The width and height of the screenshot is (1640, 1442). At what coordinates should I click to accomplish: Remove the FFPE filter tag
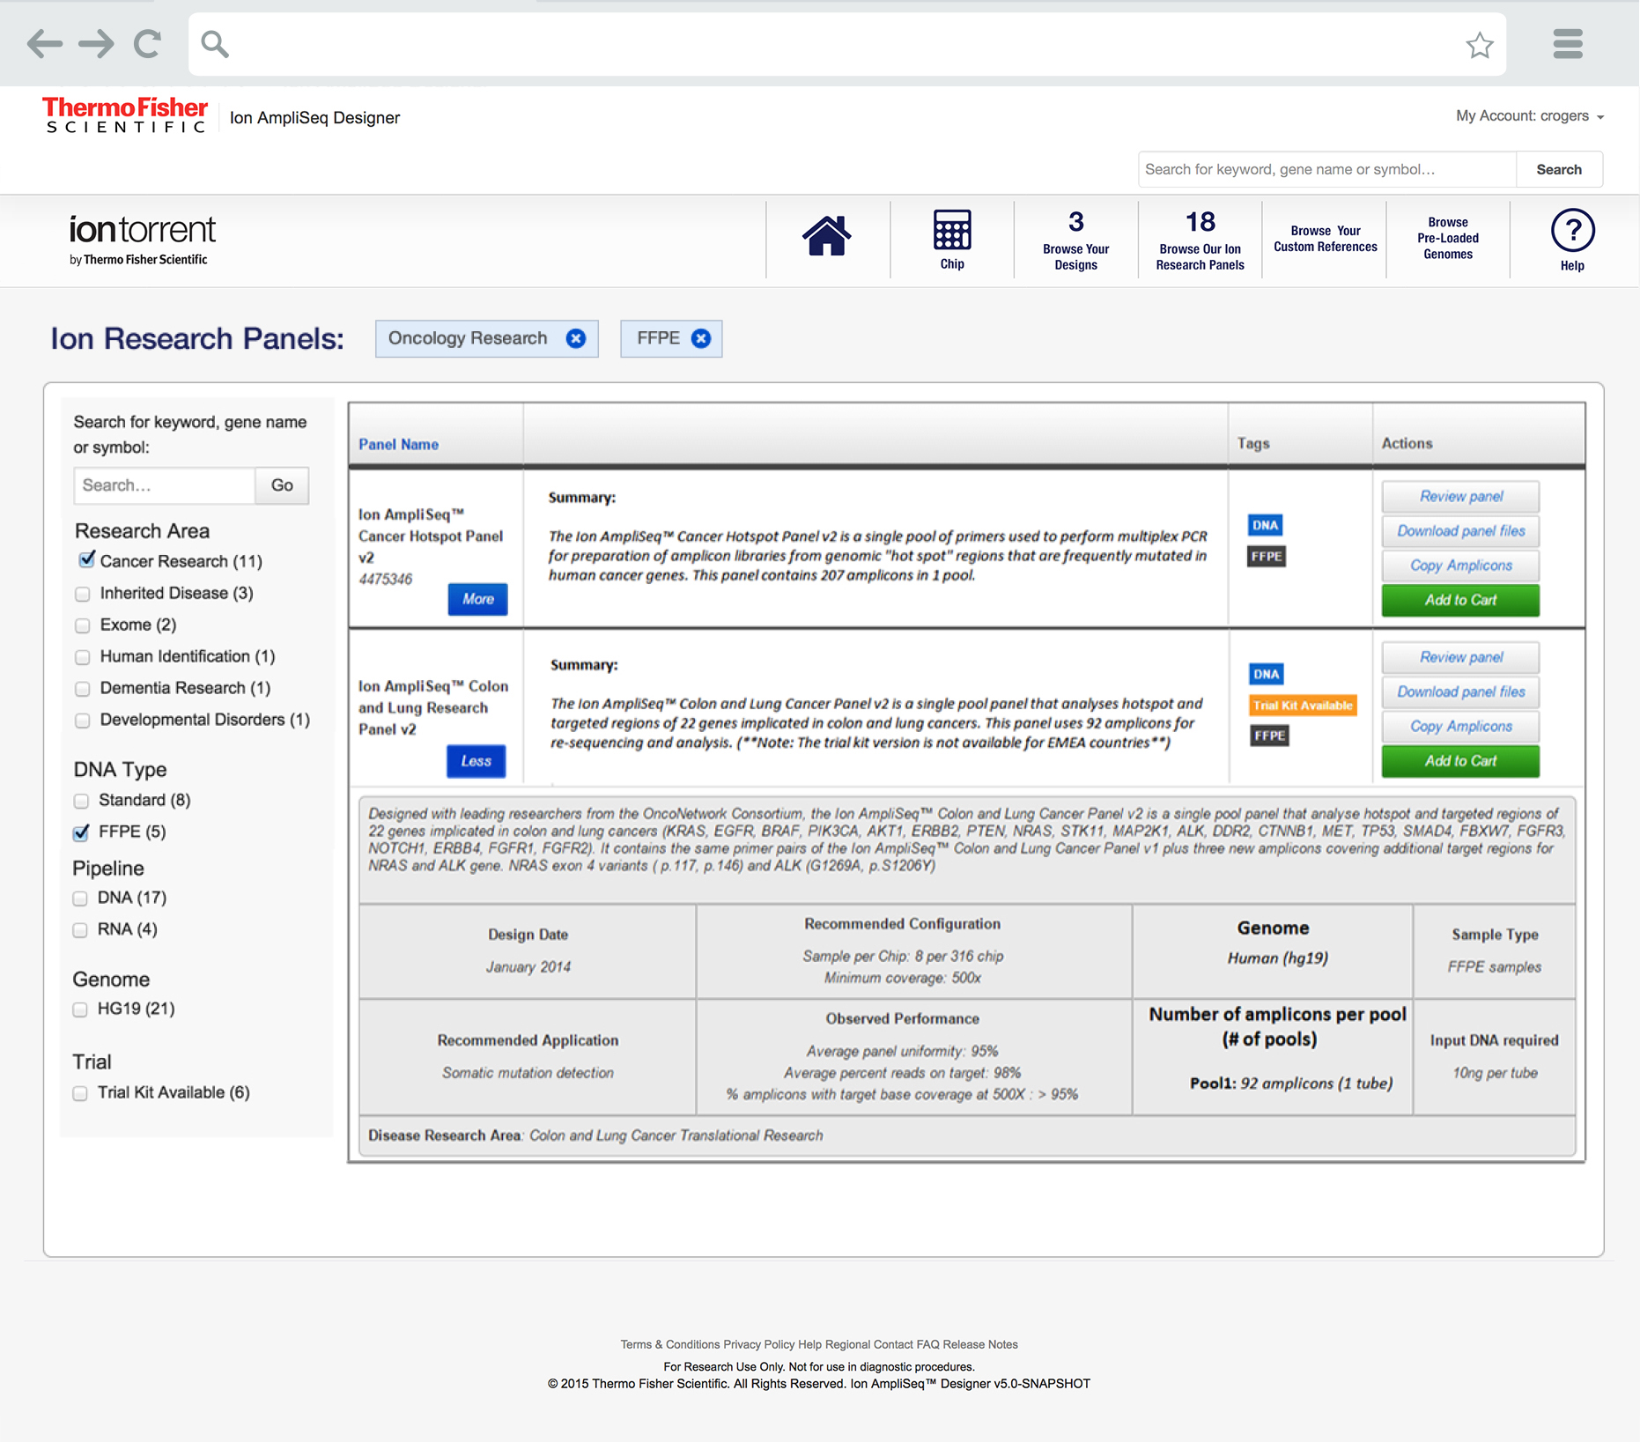tap(701, 338)
